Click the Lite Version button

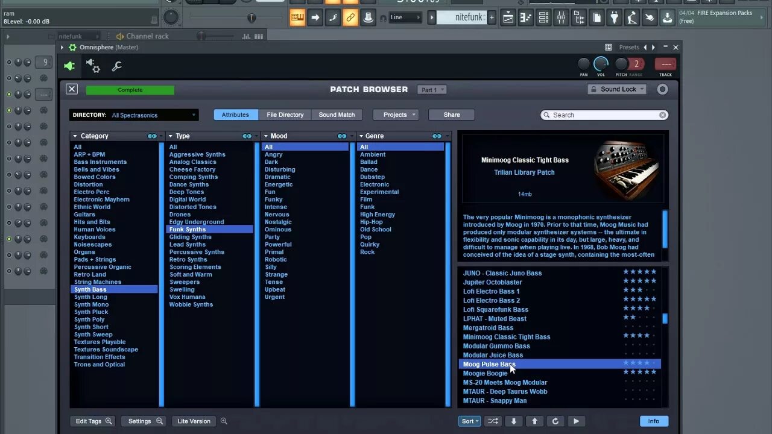click(194, 421)
